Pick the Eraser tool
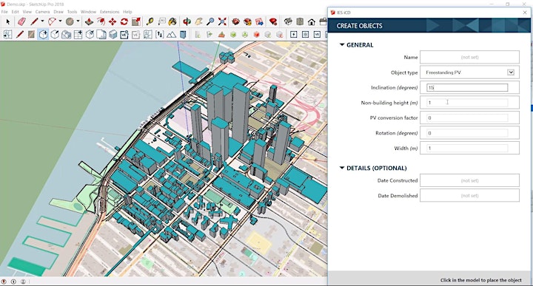 pos(21,21)
